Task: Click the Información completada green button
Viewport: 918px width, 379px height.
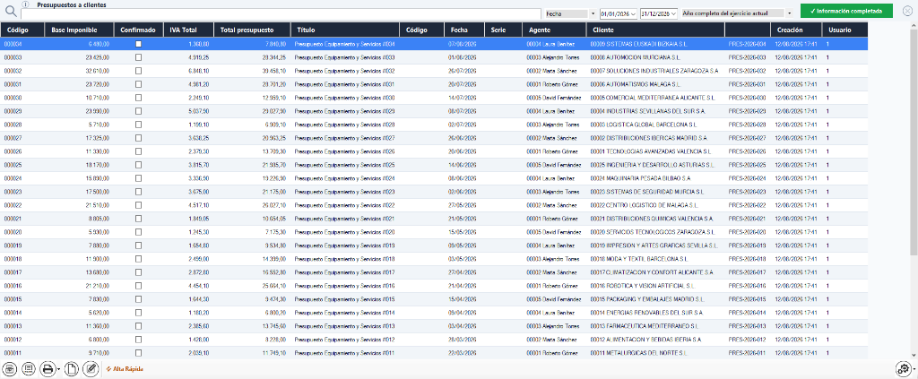Action: click(846, 11)
